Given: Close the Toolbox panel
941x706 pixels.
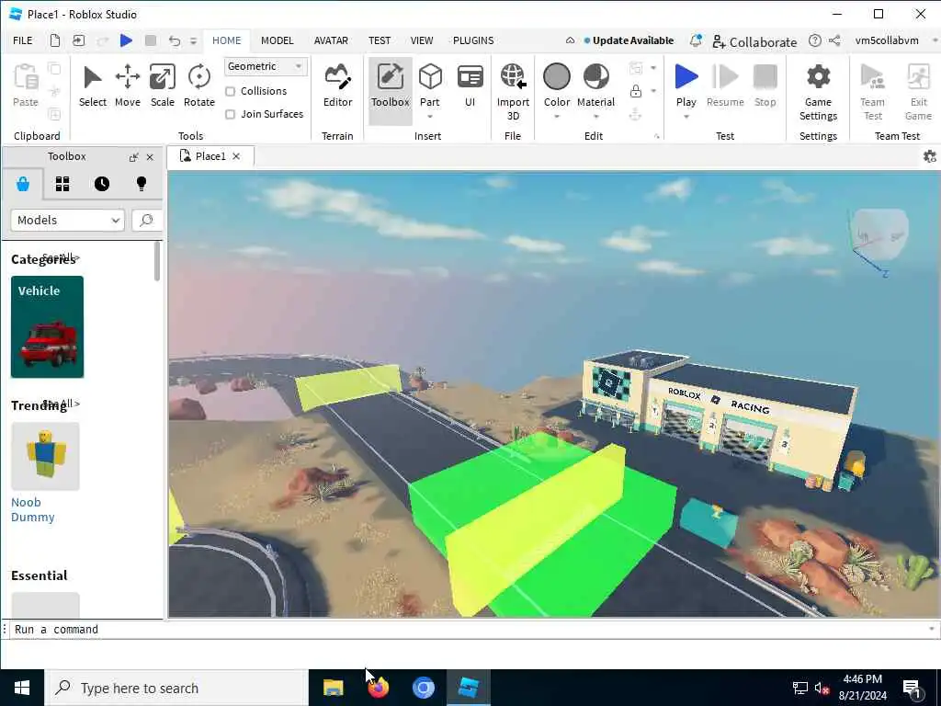Looking at the screenshot, I should 150,157.
